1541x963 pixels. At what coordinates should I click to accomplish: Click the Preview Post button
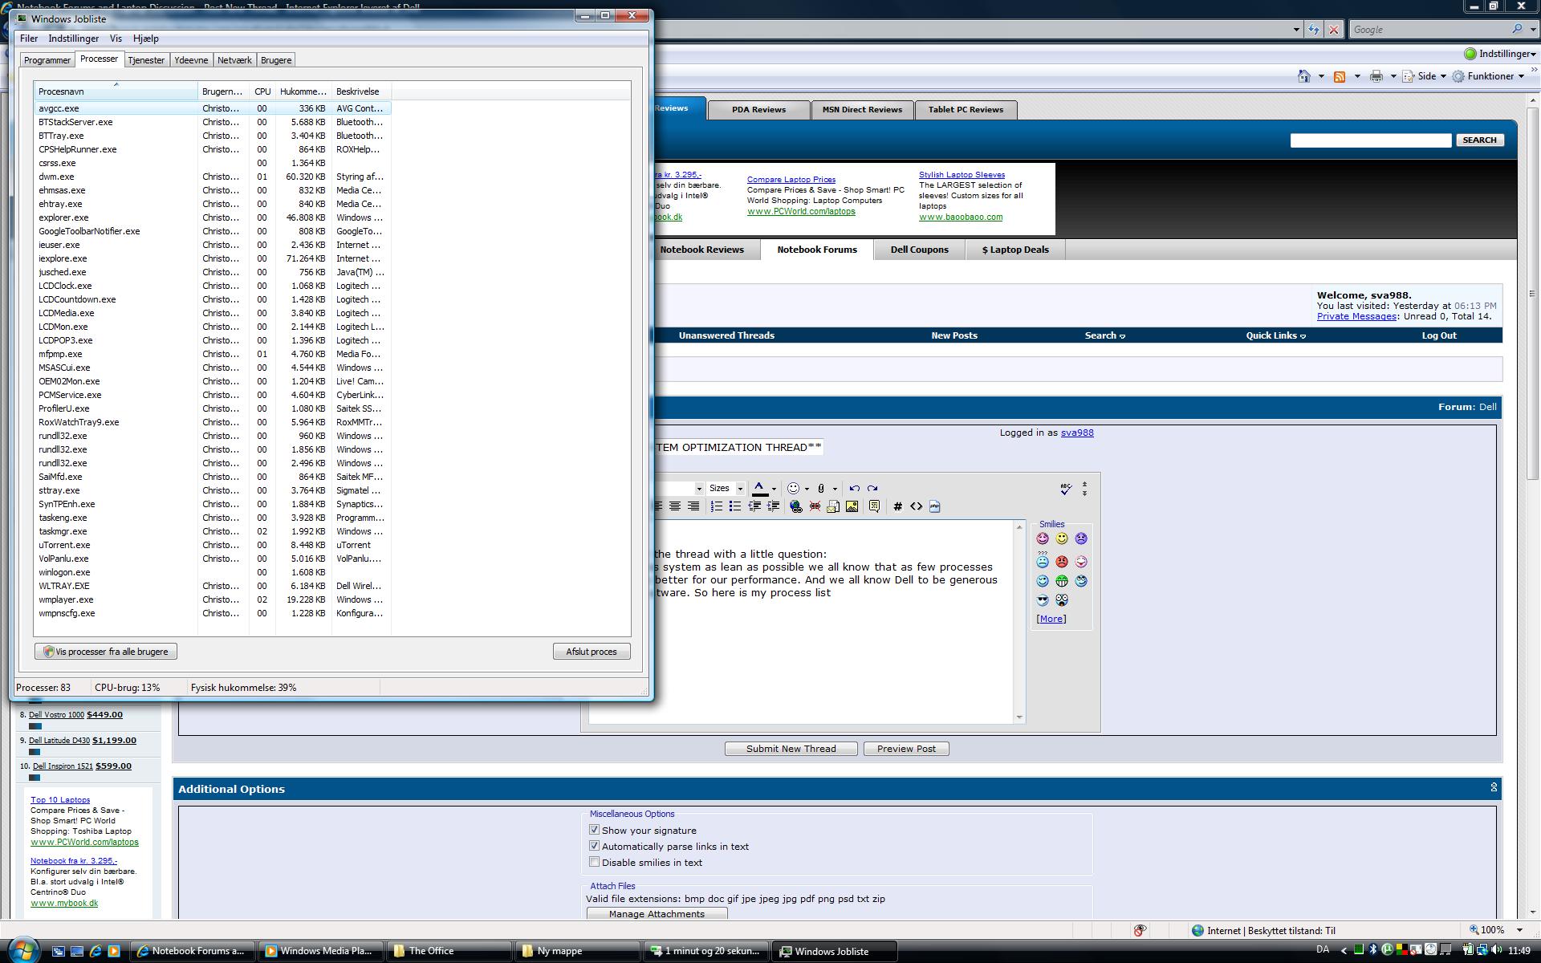point(906,749)
